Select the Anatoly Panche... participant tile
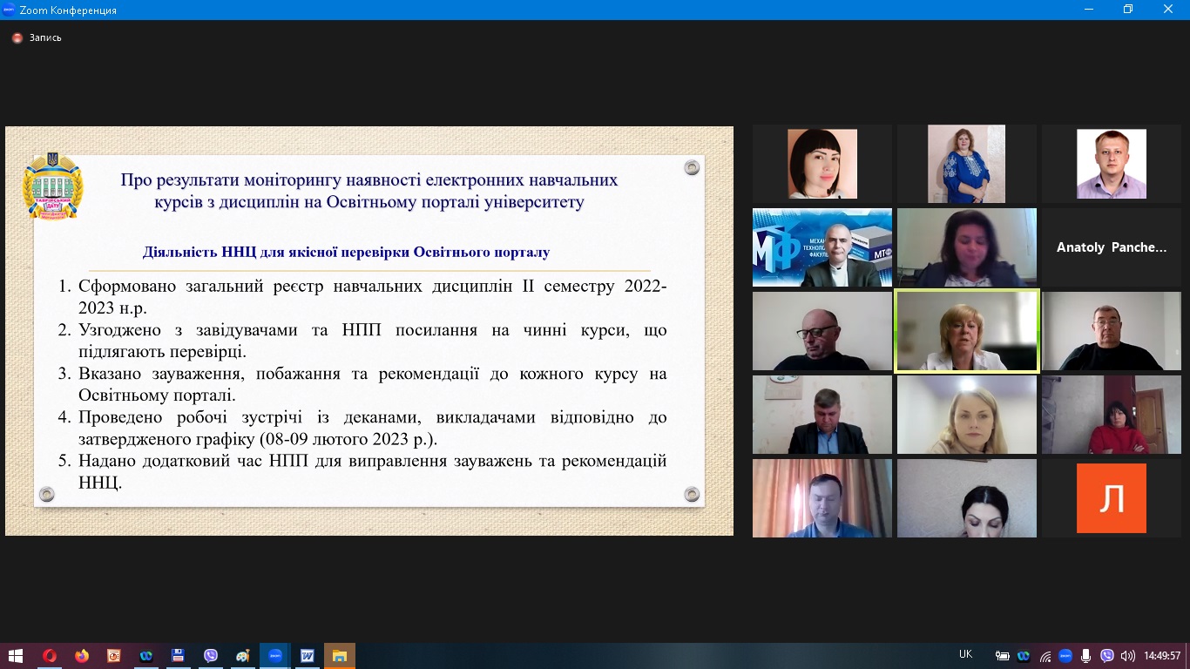The width and height of the screenshot is (1190, 669). 1111,247
